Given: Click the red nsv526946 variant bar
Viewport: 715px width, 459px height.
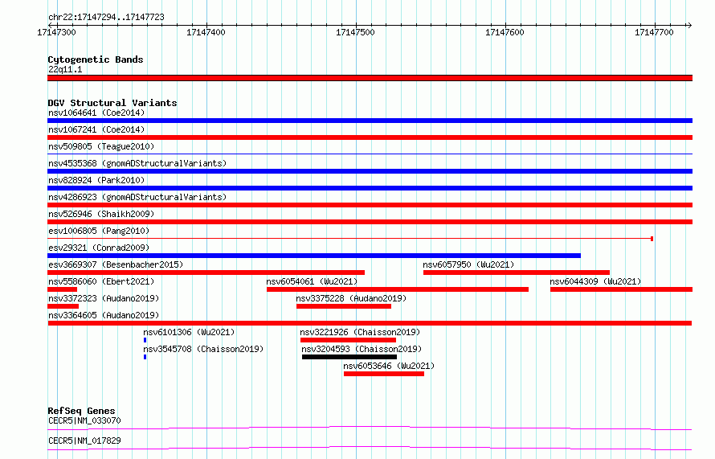Looking at the screenshot, I should click(x=370, y=222).
